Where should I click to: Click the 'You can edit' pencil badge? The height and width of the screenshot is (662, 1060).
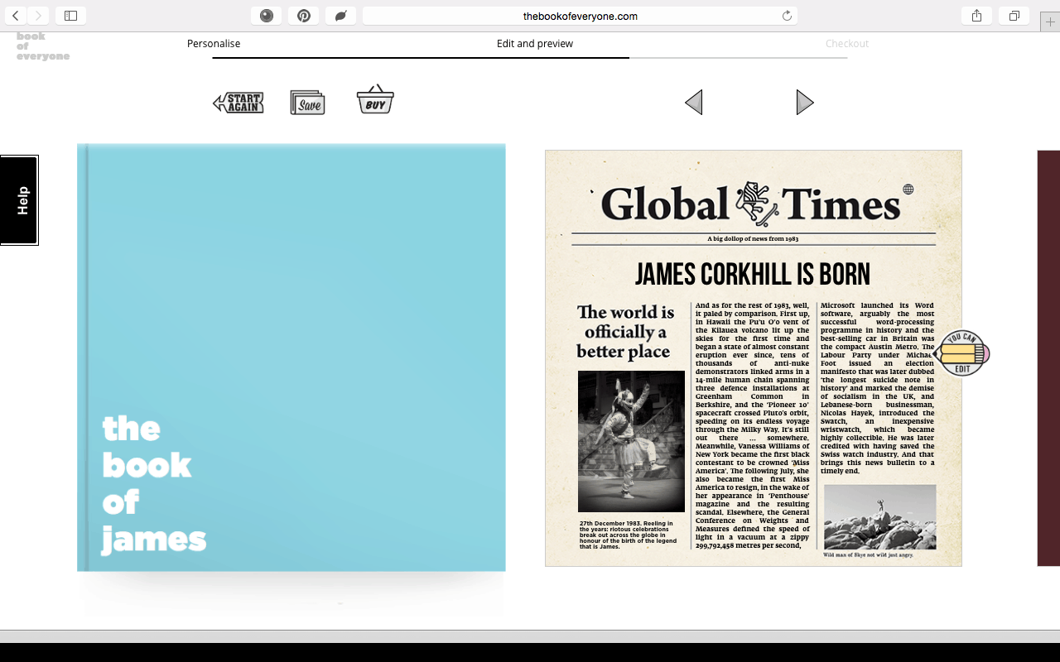(x=961, y=353)
